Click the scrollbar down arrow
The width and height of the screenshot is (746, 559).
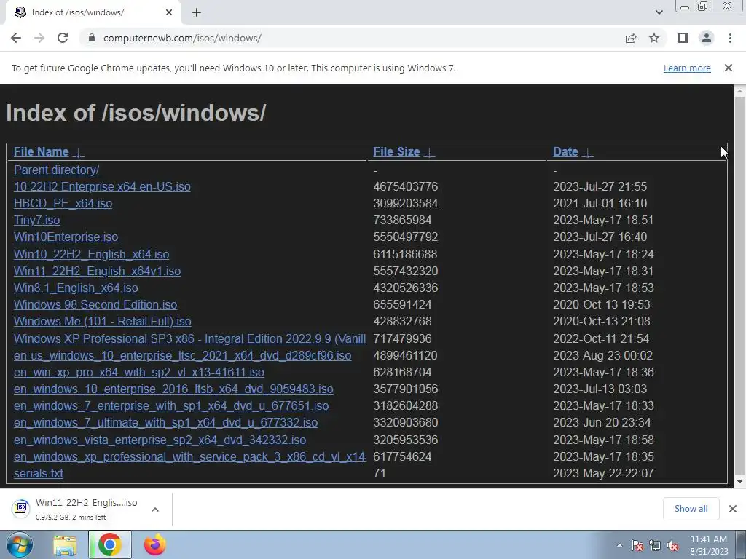click(739, 482)
